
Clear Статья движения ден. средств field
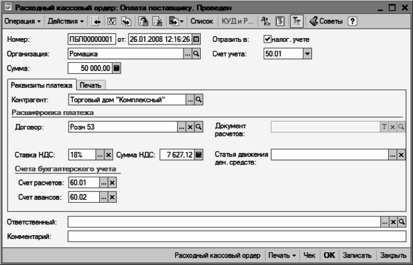[401, 154]
